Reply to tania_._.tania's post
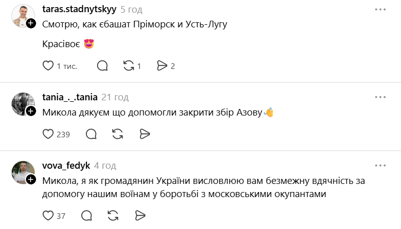Image resolution: width=401 pixels, height=229 pixels. tap(91, 134)
